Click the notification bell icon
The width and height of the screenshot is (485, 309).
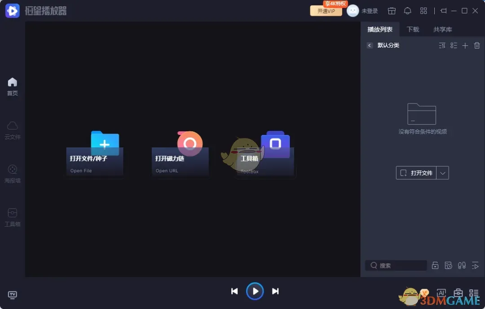click(x=407, y=11)
